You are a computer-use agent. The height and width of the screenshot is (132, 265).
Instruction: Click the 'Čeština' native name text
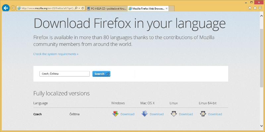pos(75,114)
